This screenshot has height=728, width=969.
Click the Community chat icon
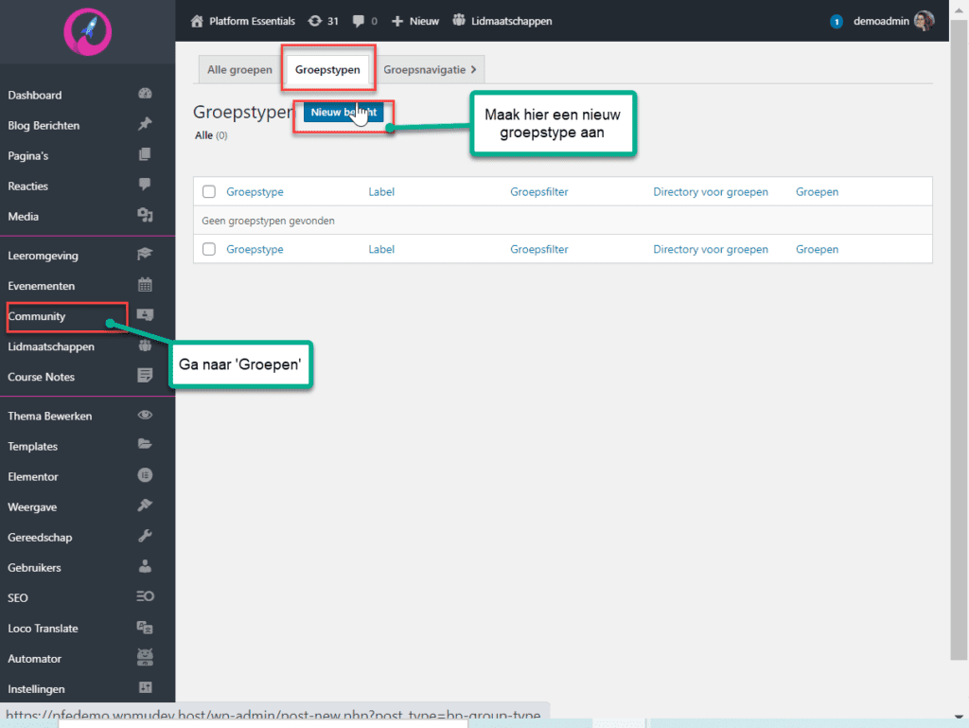click(145, 315)
